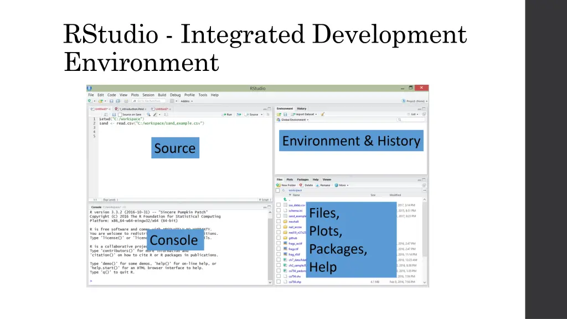
Task: Check the box for schema.ini
Action: (x=279, y=210)
